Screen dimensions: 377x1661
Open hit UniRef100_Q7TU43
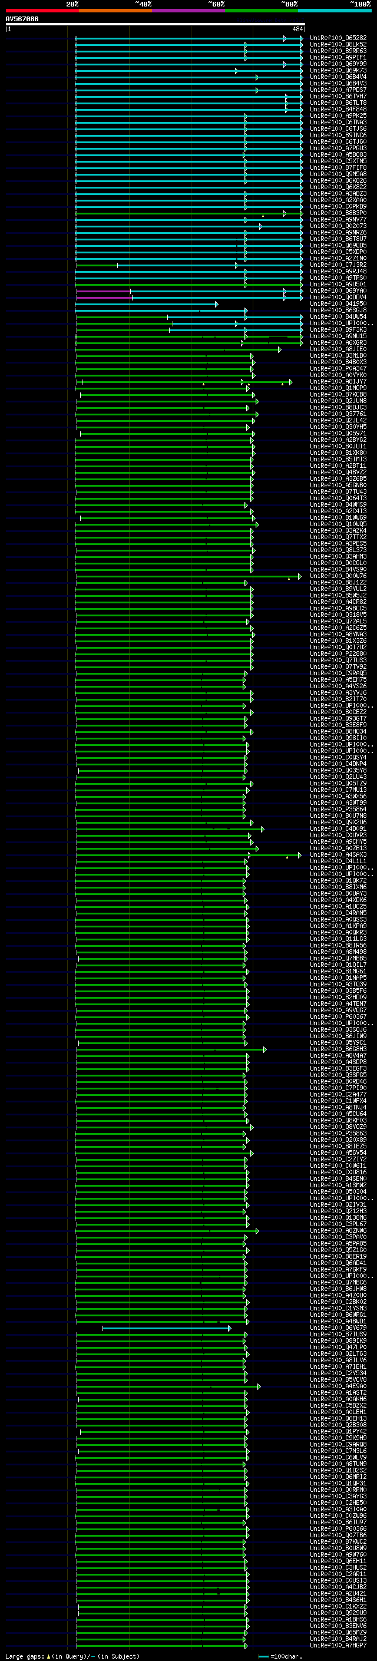pos(338,491)
